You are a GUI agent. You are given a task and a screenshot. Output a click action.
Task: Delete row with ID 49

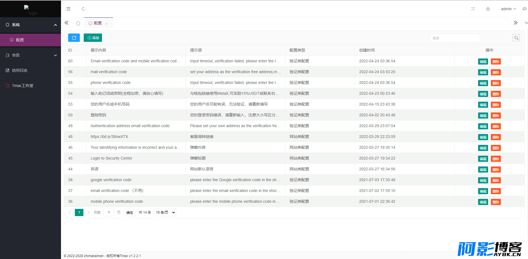[496, 126]
